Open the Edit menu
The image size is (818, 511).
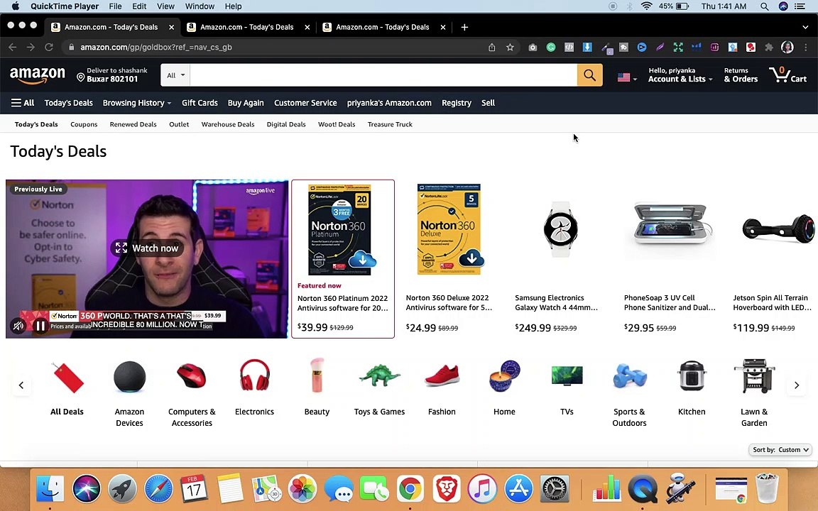(139, 6)
